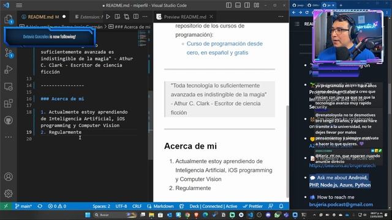Click the Prettier status item
Viewport: 392px width, 220px height.
pyautogui.click(x=252, y=206)
